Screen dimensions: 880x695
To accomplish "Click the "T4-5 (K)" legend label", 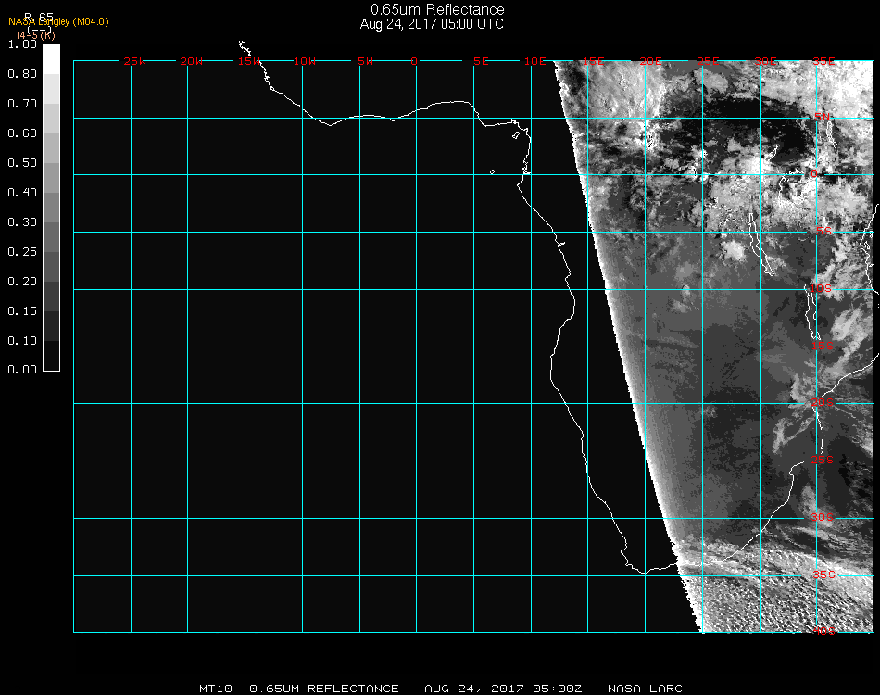I will [x=35, y=35].
